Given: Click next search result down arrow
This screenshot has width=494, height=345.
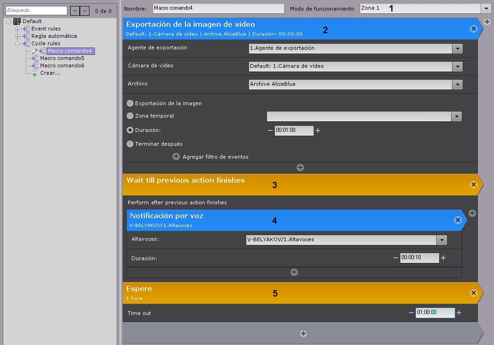Looking at the screenshot, I should click(84, 11).
